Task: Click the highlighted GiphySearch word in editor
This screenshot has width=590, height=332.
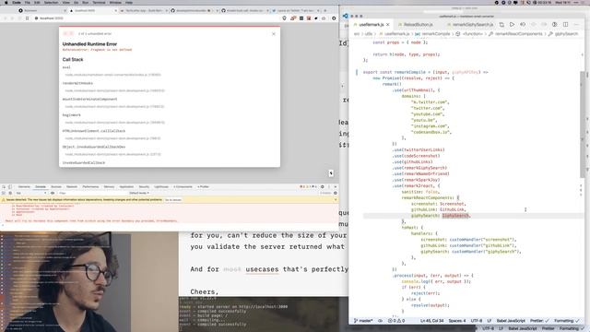Action: (455, 216)
